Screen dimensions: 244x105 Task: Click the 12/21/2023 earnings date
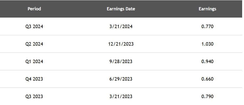121,44
